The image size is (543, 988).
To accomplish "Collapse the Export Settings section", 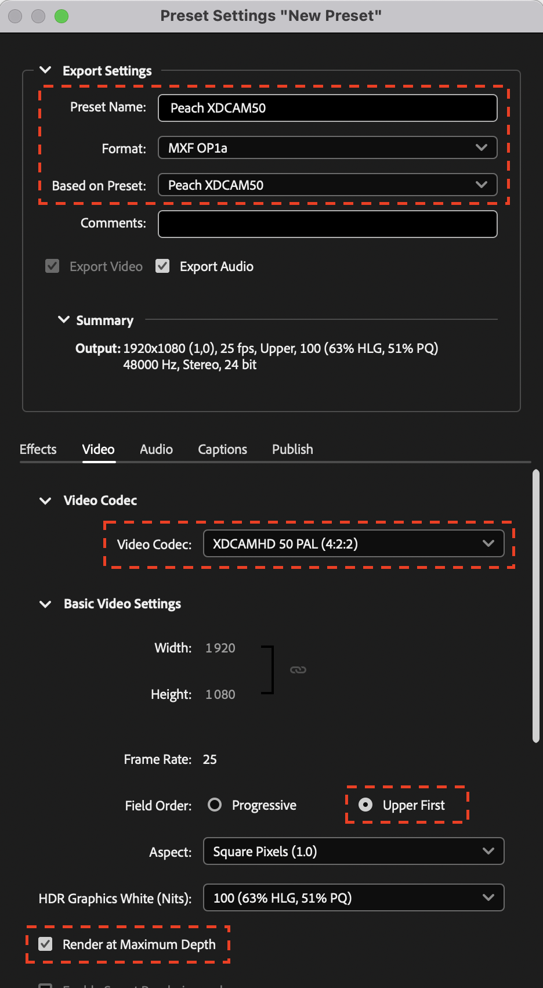I will point(45,70).
